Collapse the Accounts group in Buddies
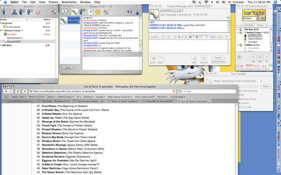Viewport: 281px width, 175px height. (x=1, y=23)
